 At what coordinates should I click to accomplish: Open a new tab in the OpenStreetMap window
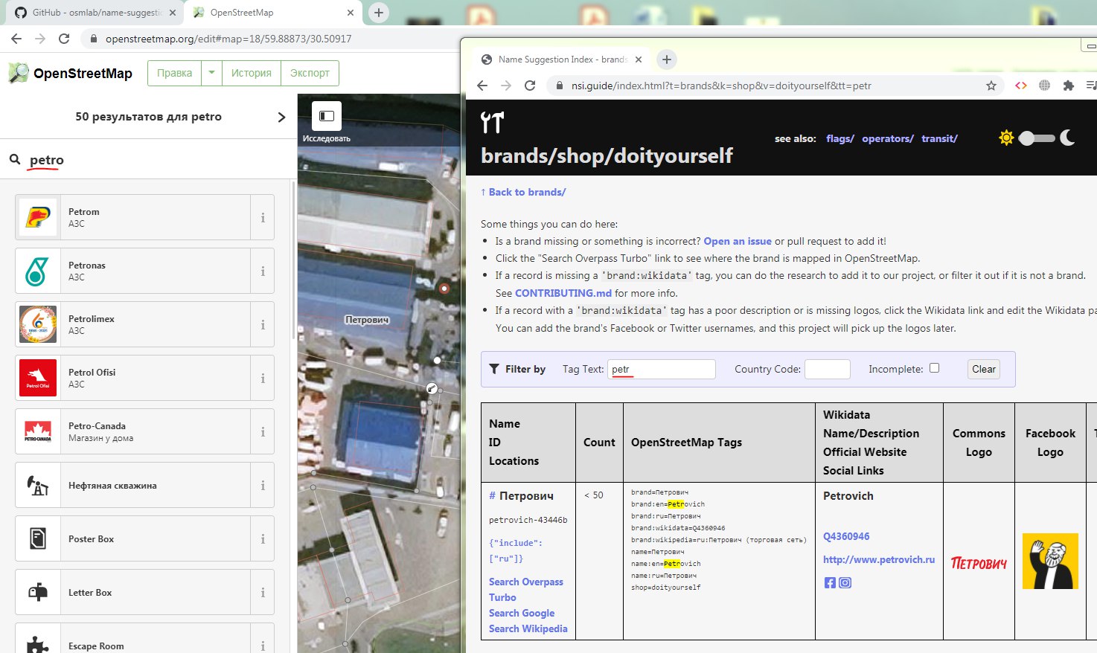click(379, 13)
